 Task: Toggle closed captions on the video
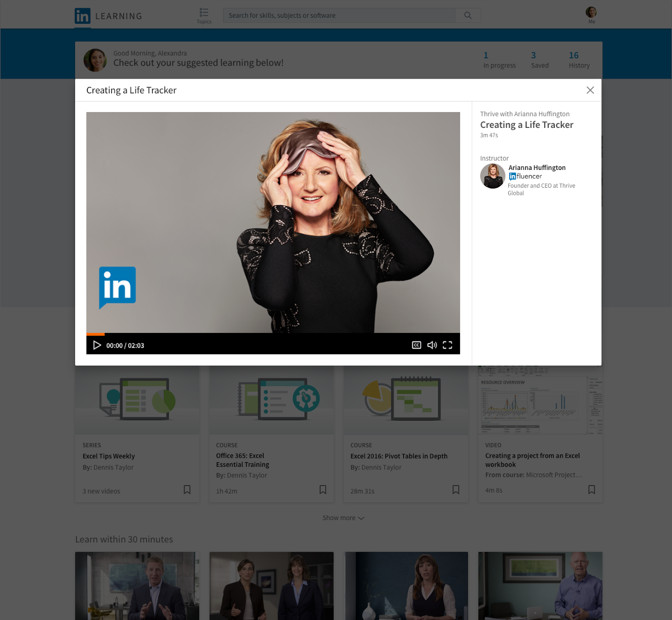click(416, 345)
